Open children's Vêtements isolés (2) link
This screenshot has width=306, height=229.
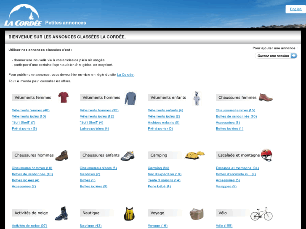[164, 116]
